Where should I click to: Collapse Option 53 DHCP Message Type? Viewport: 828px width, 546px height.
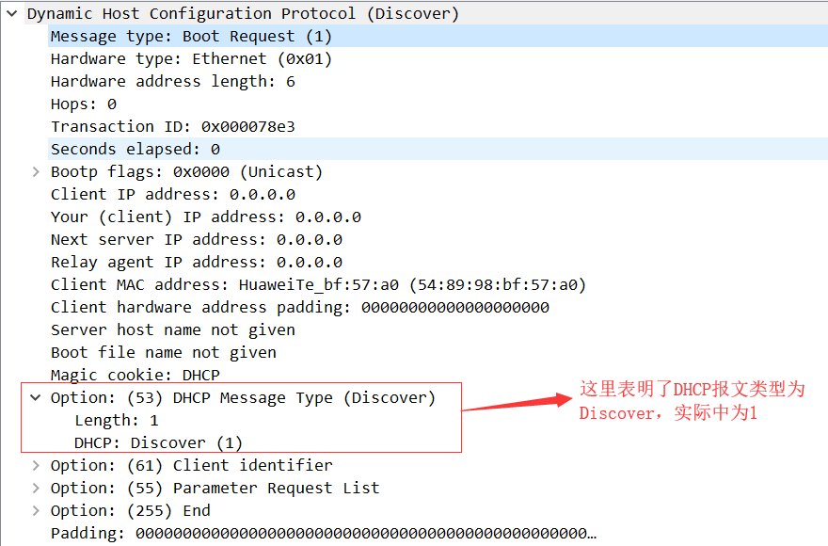(x=36, y=397)
